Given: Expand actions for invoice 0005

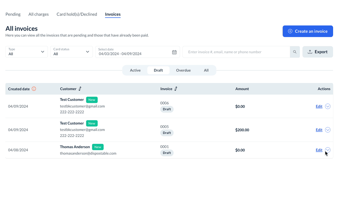Looking at the screenshot, I should [x=327, y=130].
